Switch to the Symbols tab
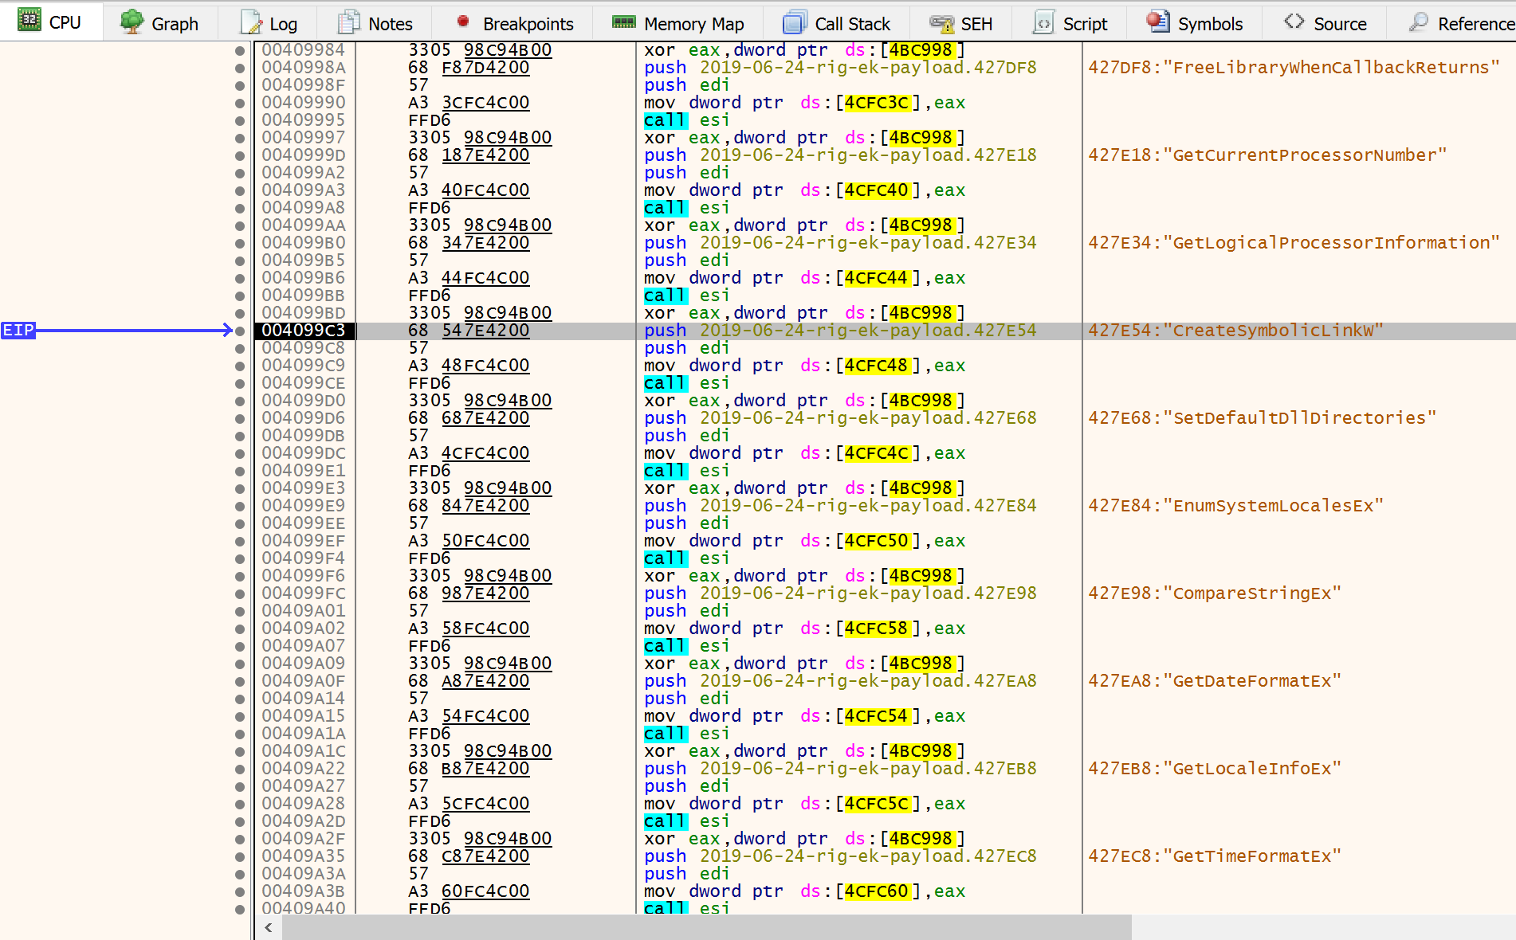Image resolution: width=1516 pixels, height=940 pixels. pos(1195,23)
